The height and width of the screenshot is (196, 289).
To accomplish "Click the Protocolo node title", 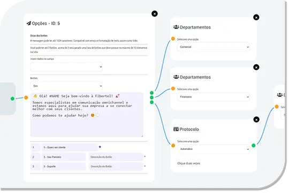I will point(189,129).
